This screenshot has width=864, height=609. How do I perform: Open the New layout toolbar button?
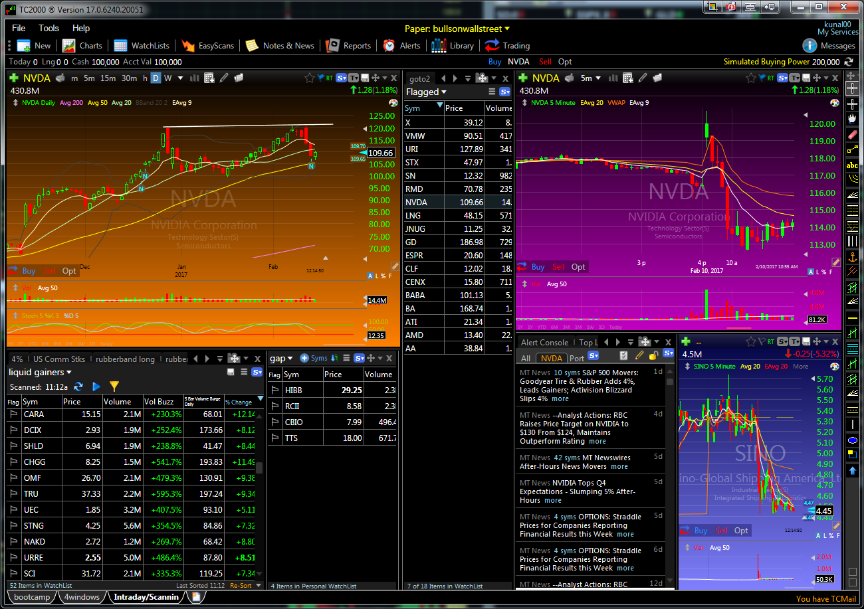(x=33, y=46)
